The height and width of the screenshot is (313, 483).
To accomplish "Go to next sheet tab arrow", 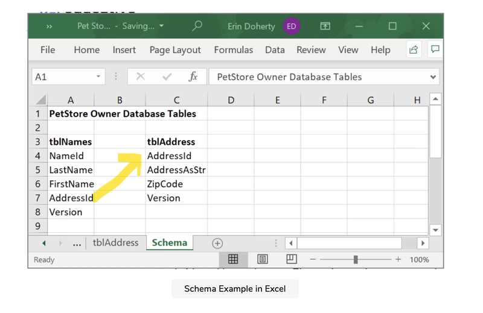I will (x=61, y=243).
